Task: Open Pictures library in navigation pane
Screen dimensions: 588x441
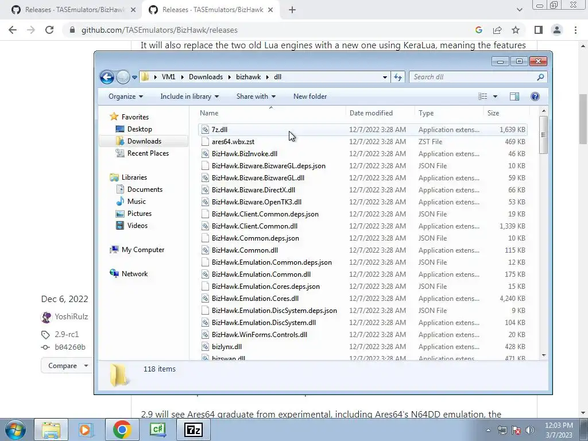Action: click(x=133, y=214)
